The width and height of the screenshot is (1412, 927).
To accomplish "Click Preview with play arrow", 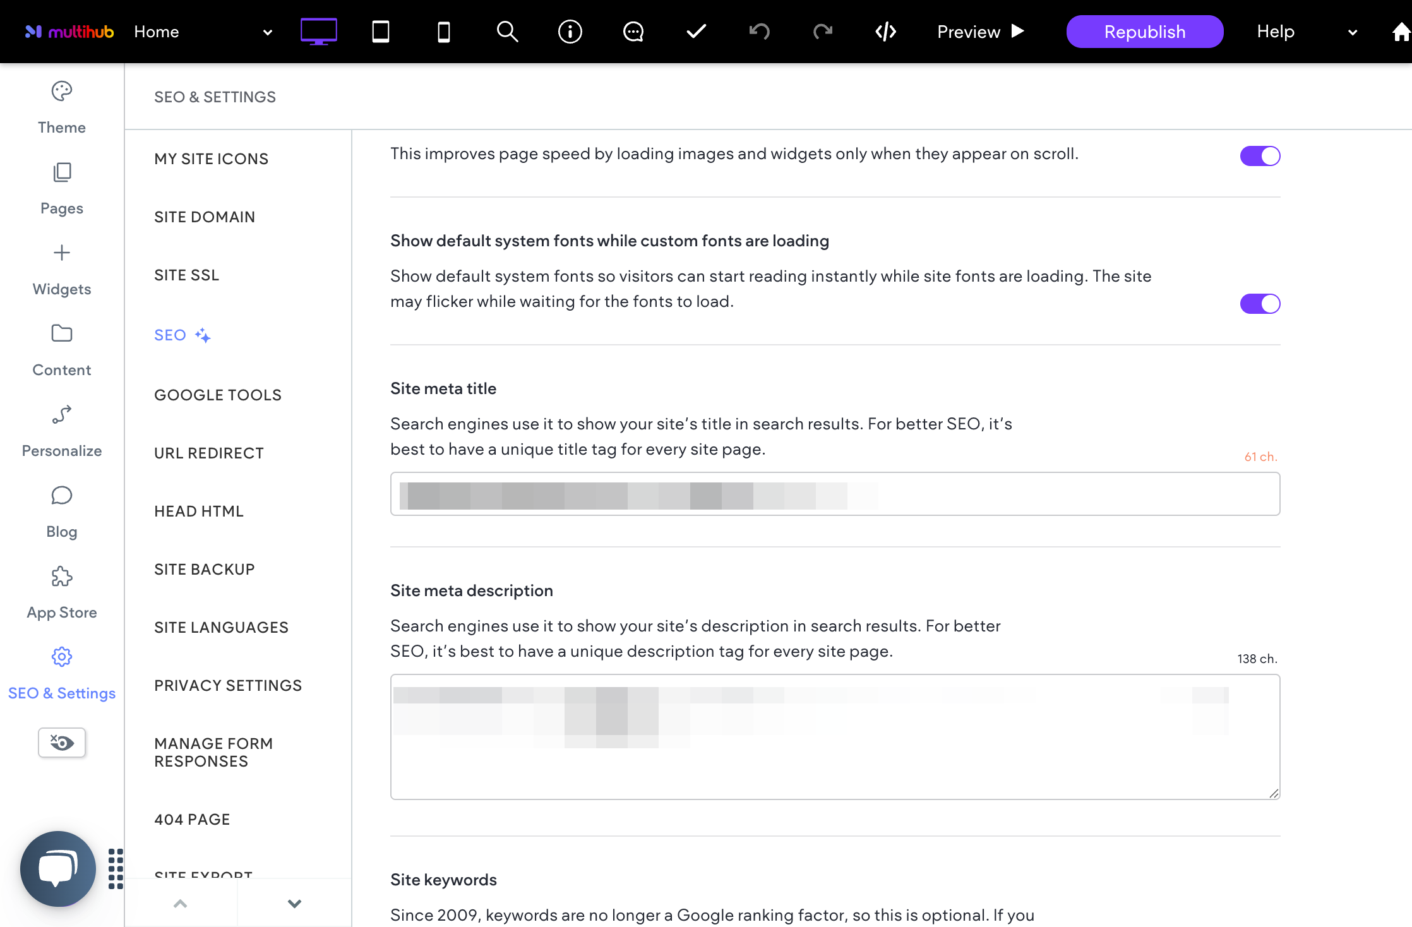I will click(x=981, y=32).
